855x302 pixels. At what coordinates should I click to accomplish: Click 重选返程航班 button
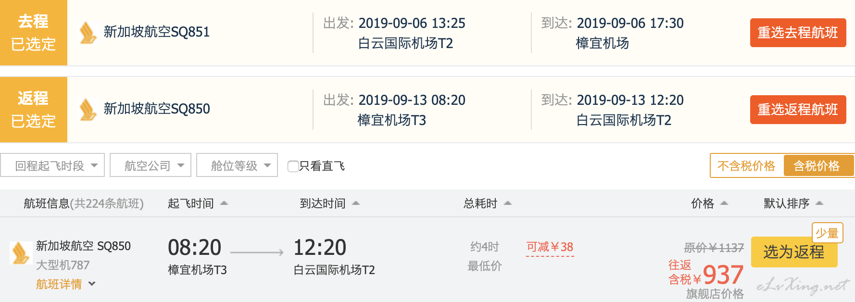click(798, 110)
